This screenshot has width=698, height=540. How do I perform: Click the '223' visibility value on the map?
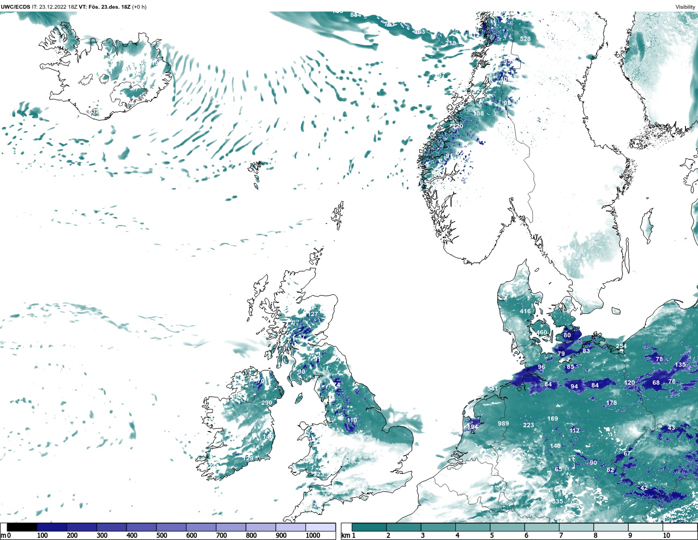tap(528, 426)
